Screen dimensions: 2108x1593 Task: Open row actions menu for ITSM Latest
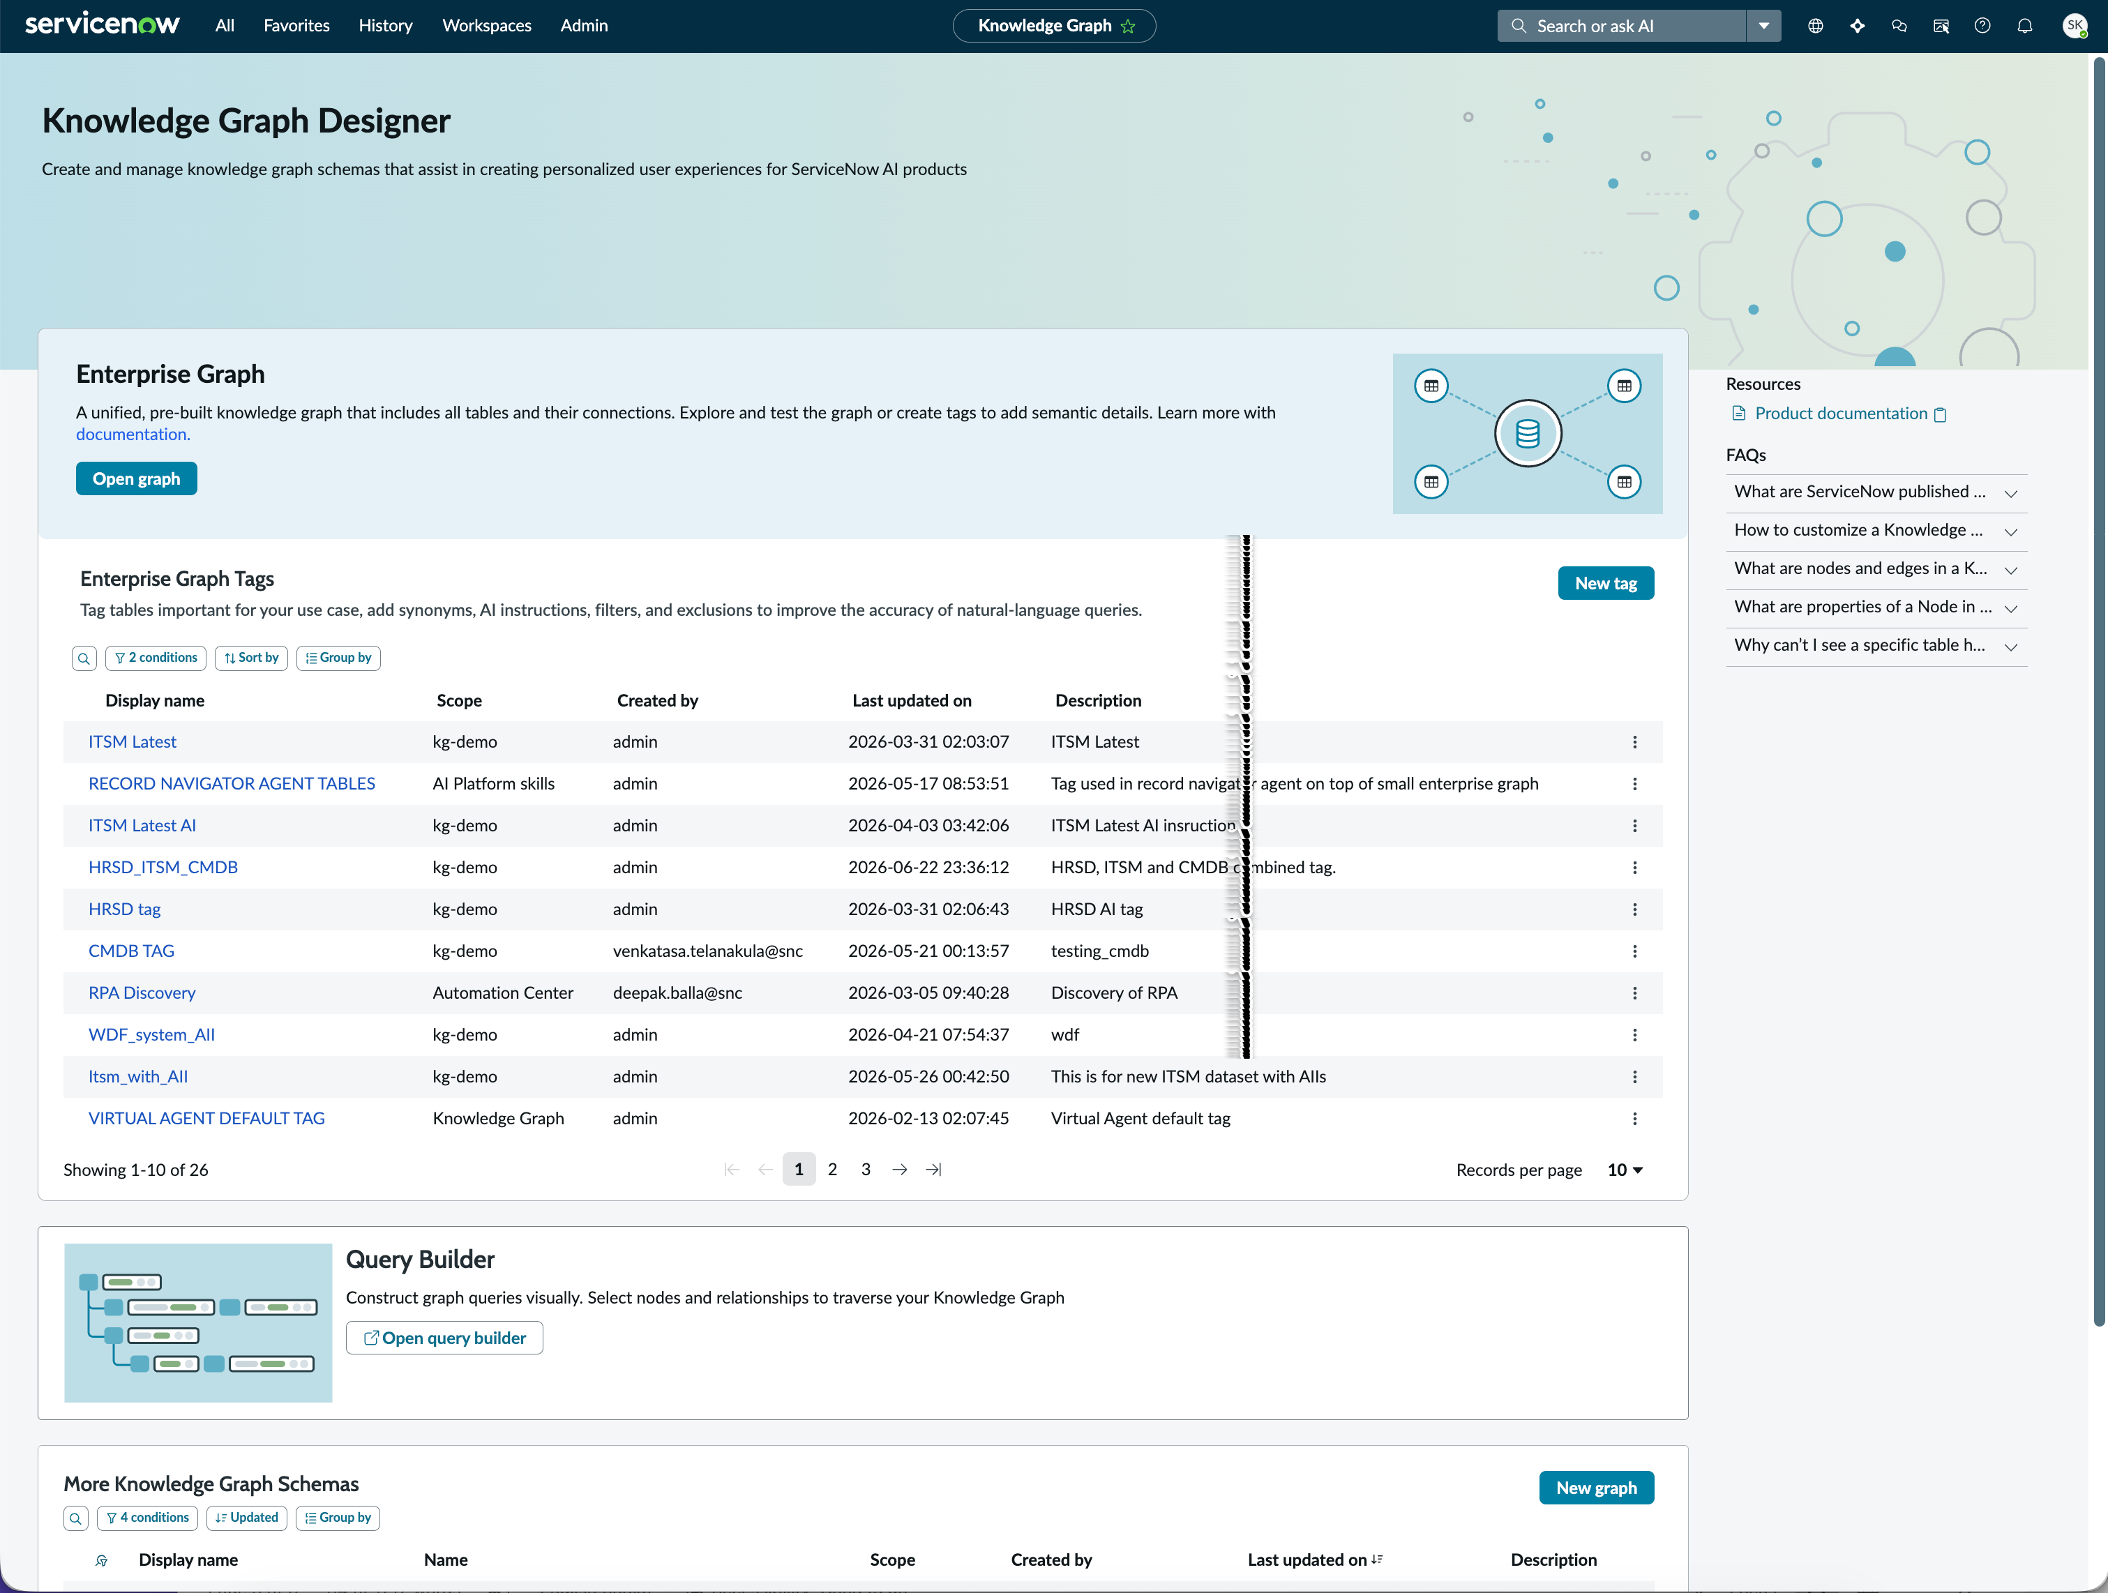point(1634,742)
